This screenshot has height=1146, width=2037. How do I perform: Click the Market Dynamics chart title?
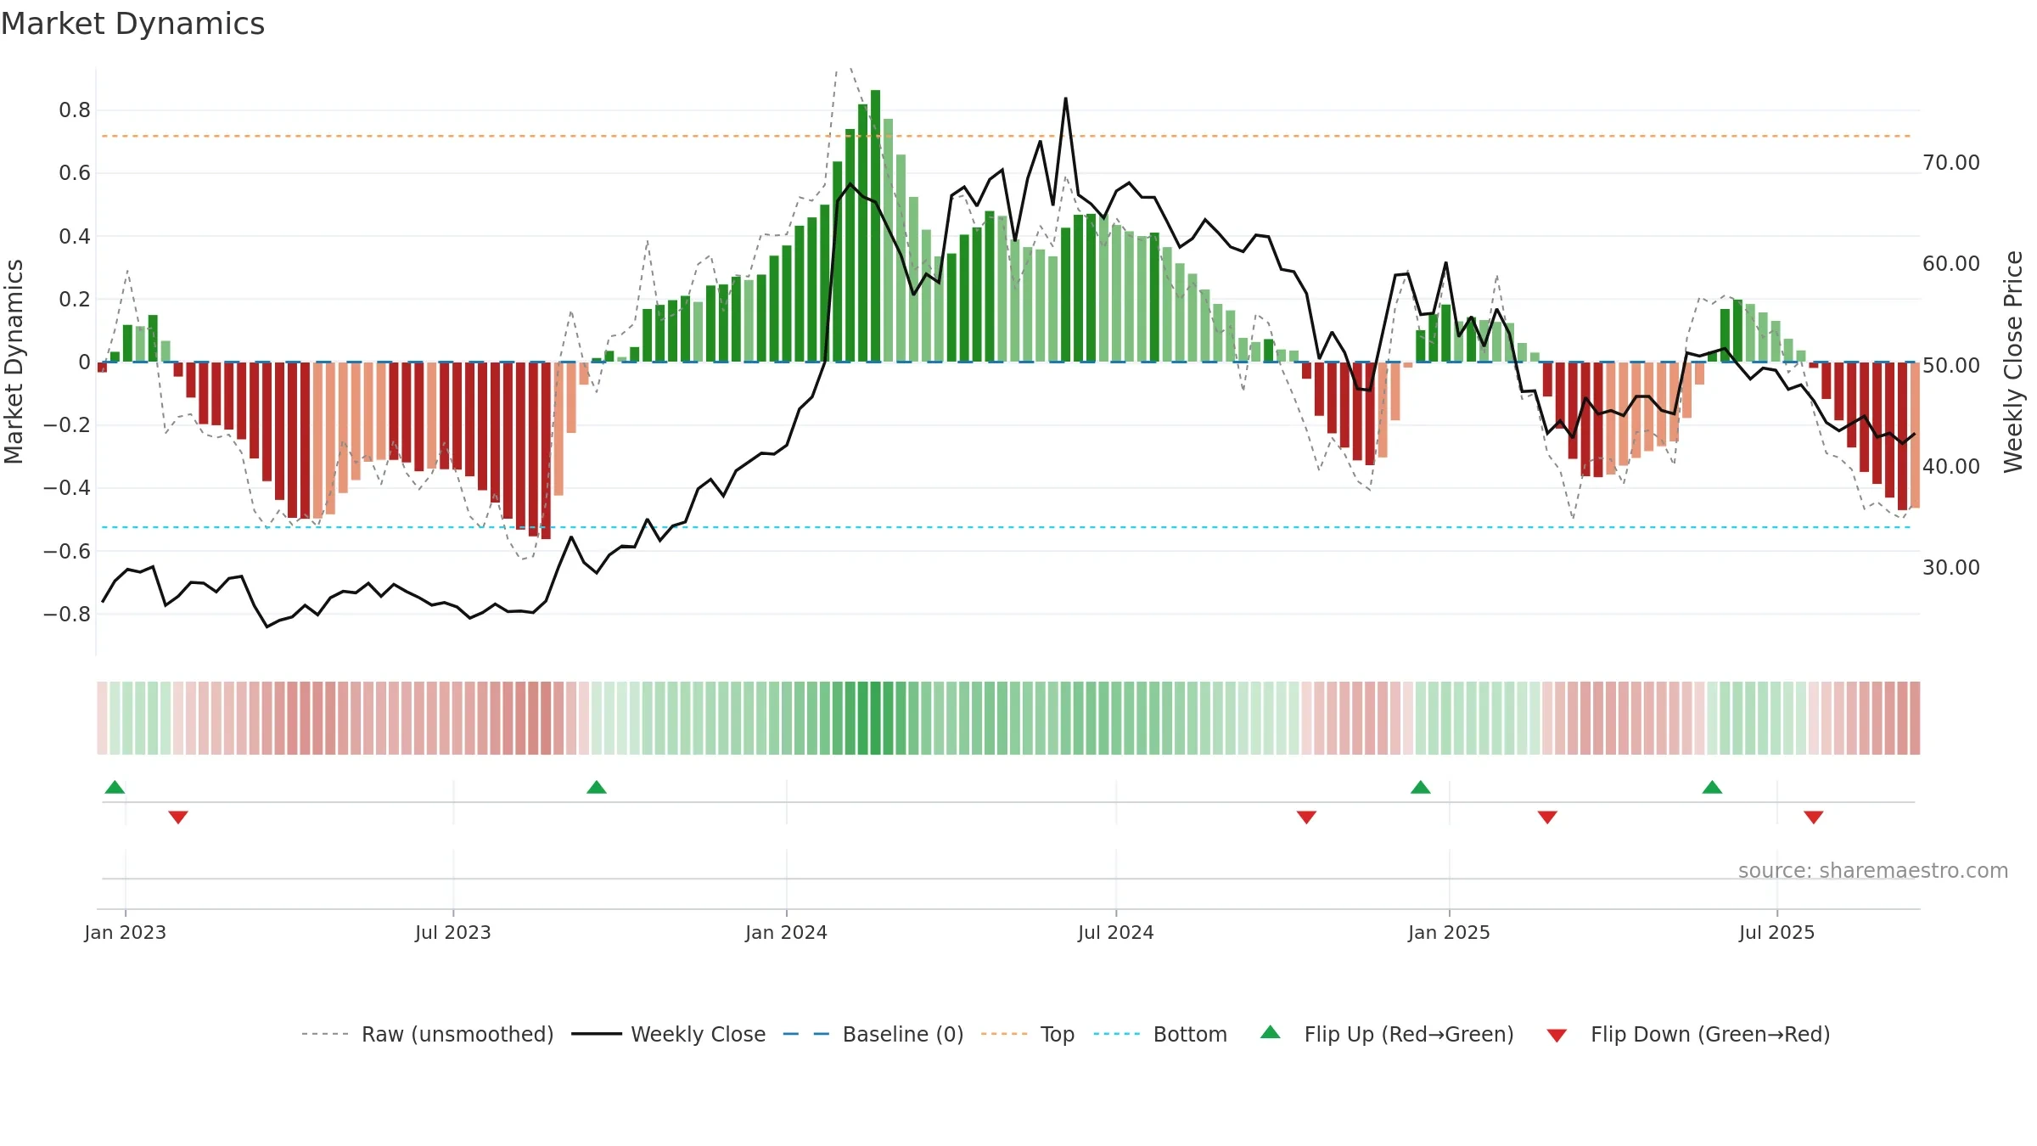pos(132,24)
